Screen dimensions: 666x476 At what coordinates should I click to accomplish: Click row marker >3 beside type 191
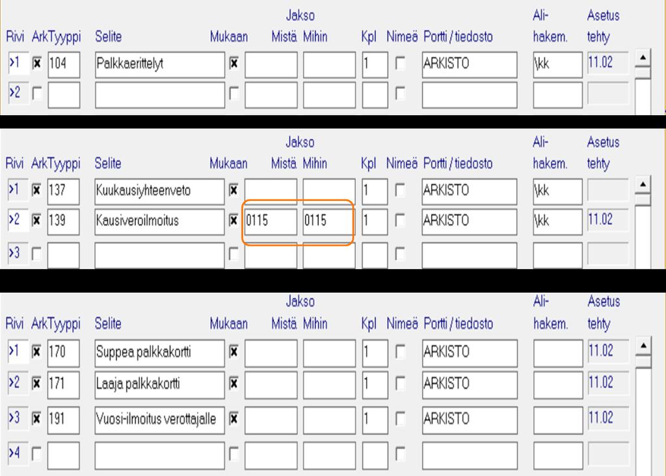(x=15, y=418)
